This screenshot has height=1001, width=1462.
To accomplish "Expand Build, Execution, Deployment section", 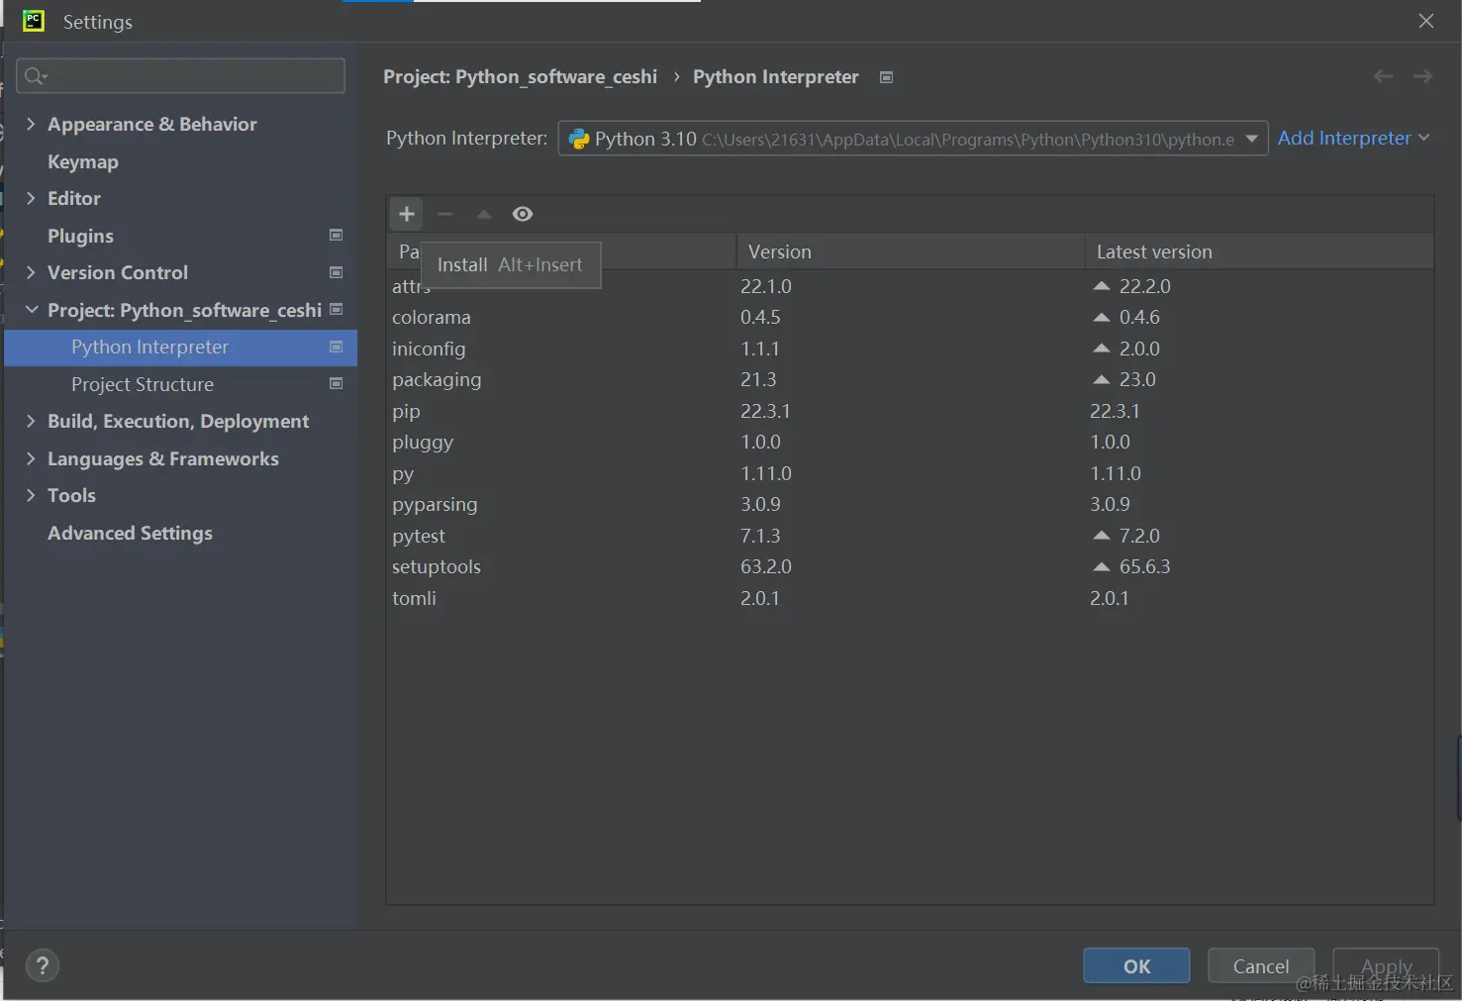I will (x=30, y=421).
